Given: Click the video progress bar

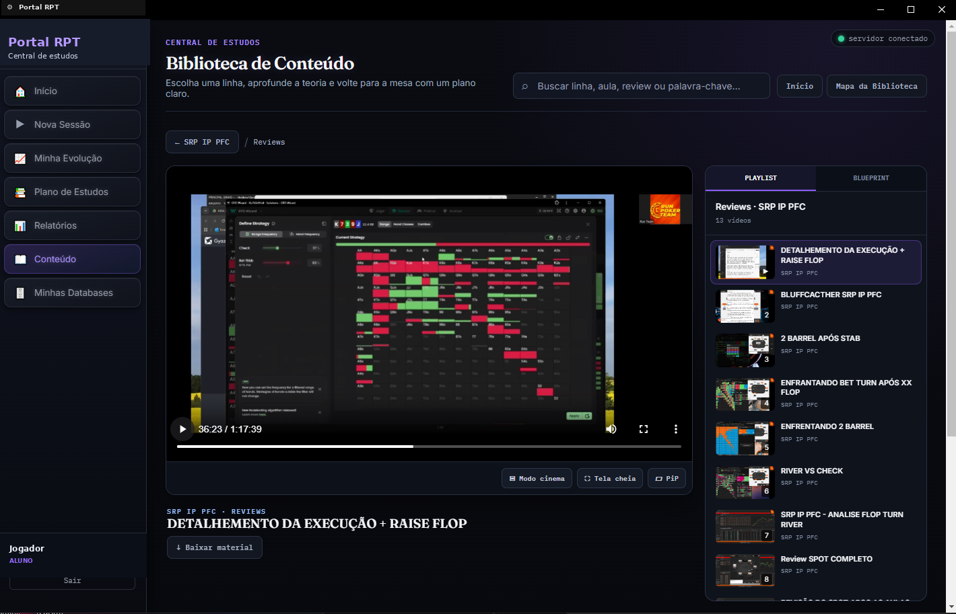Looking at the screenshot, I should coord(429,447).
